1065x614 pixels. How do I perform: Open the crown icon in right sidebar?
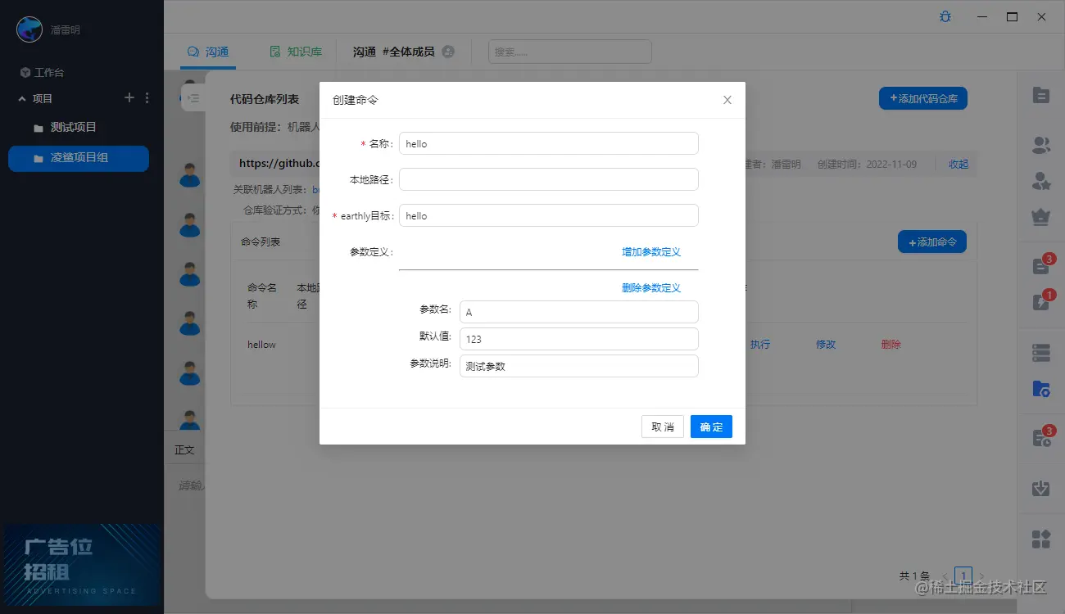click(1041, 217)
